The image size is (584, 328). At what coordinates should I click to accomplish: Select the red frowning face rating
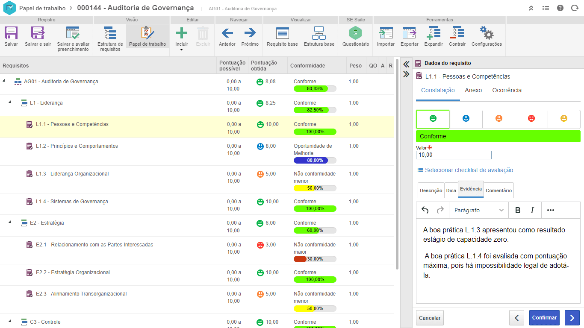click(531, 119)
